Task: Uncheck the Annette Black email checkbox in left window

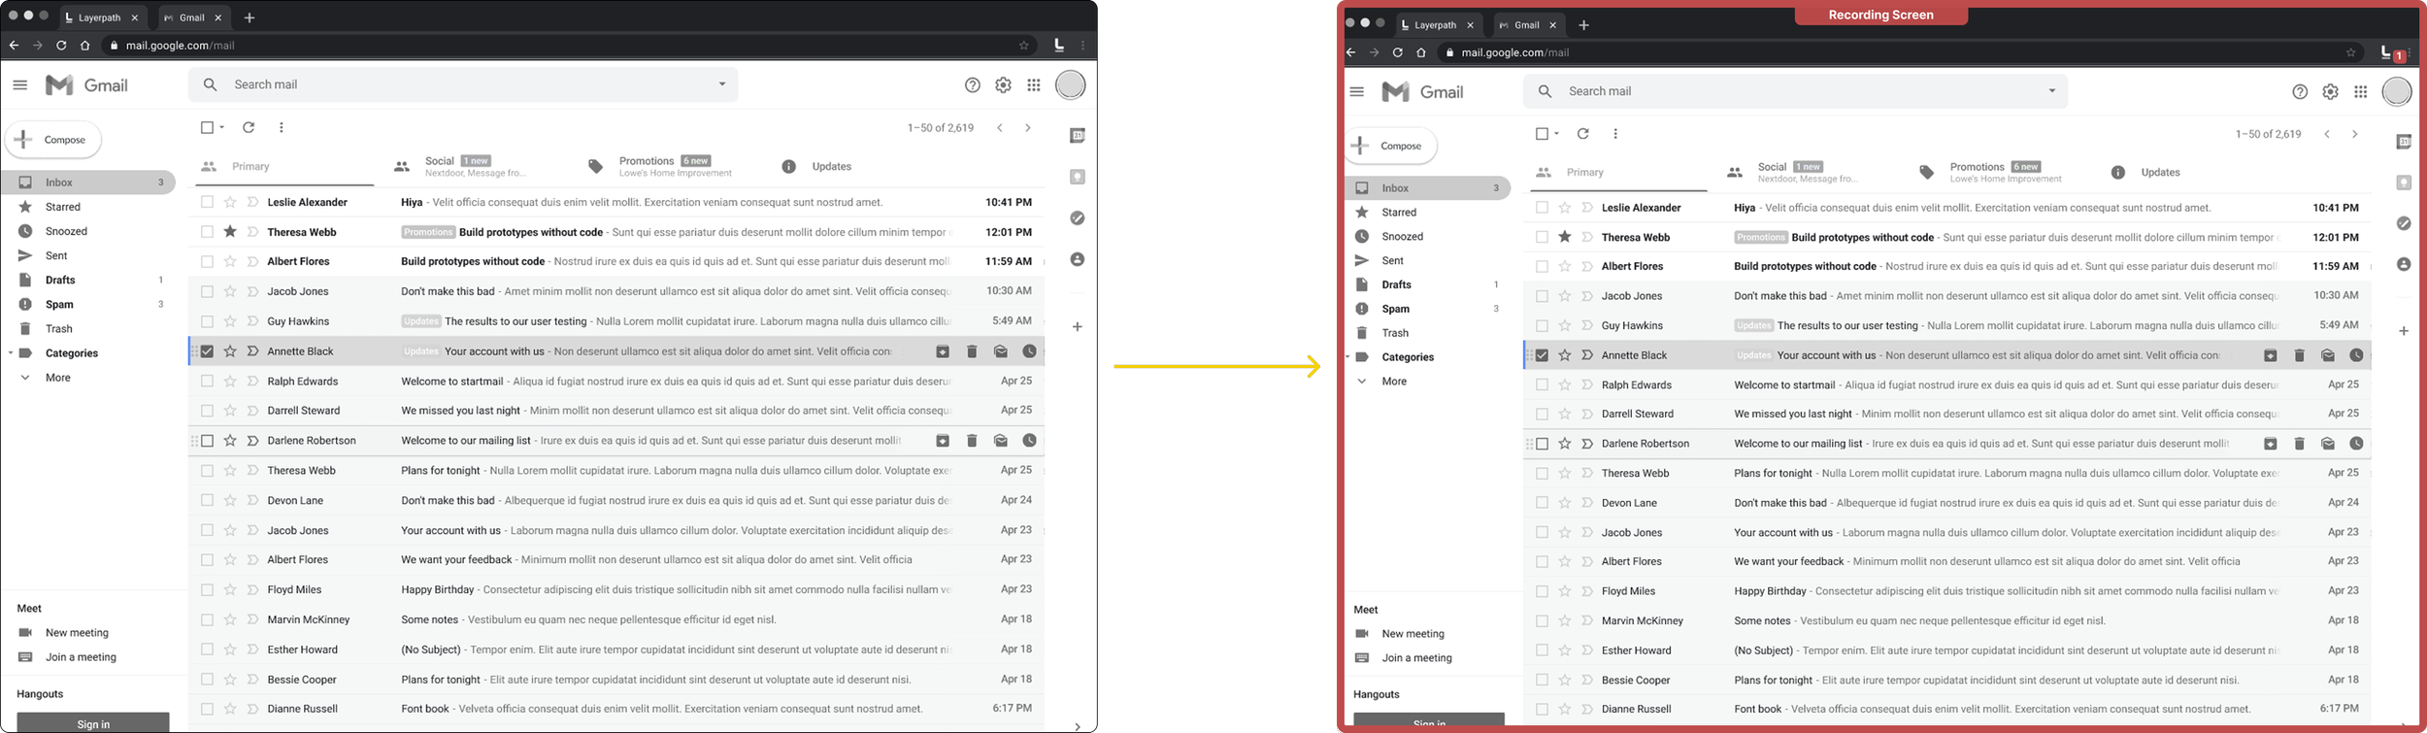Action: 207,351
